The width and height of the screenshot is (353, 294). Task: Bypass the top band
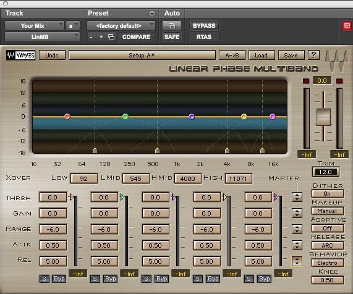click(265, 279)
